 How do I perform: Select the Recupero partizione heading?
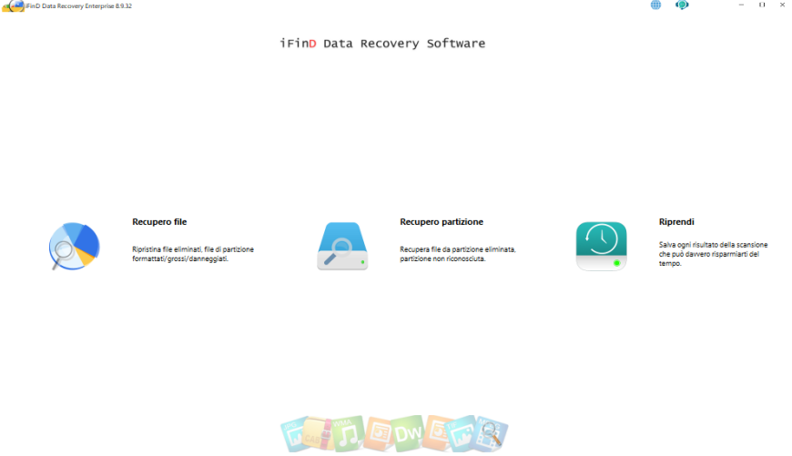(442, 222)
